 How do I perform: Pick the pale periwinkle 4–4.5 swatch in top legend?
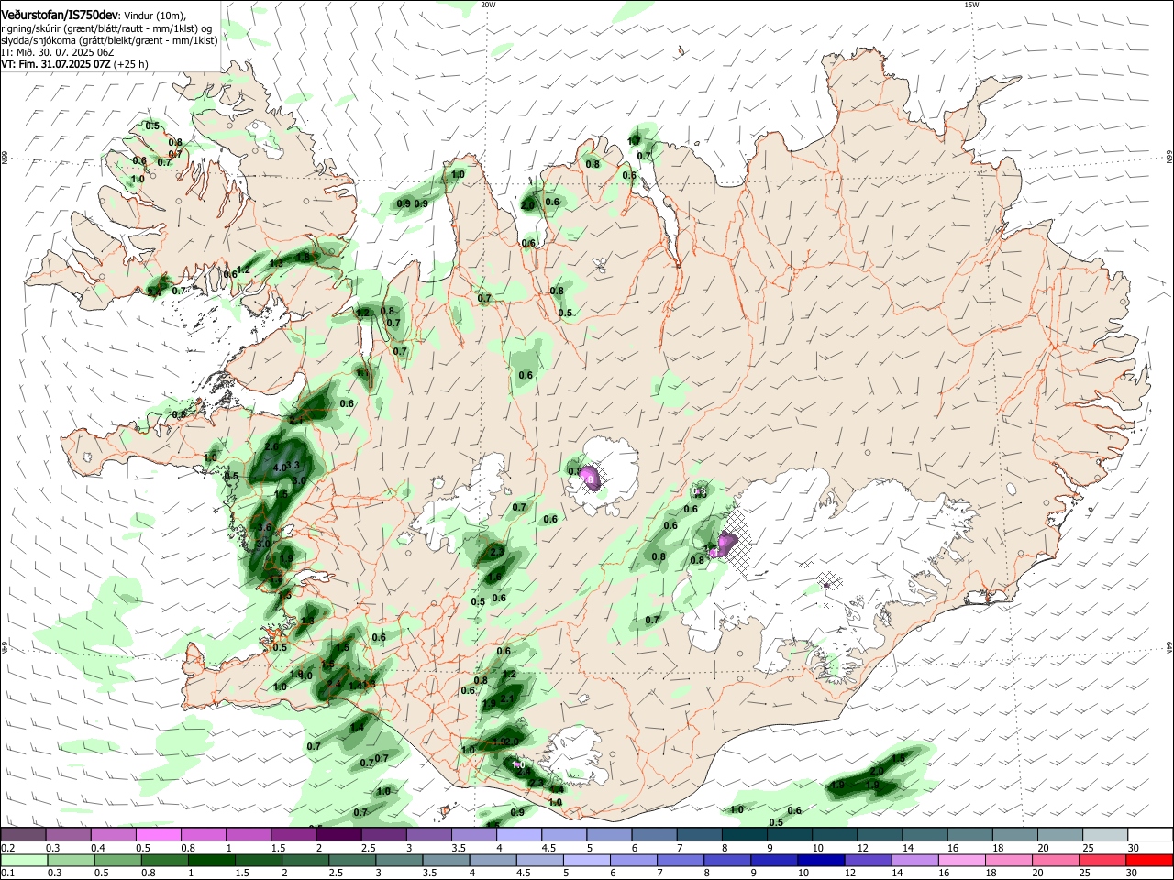pos(519,834)
